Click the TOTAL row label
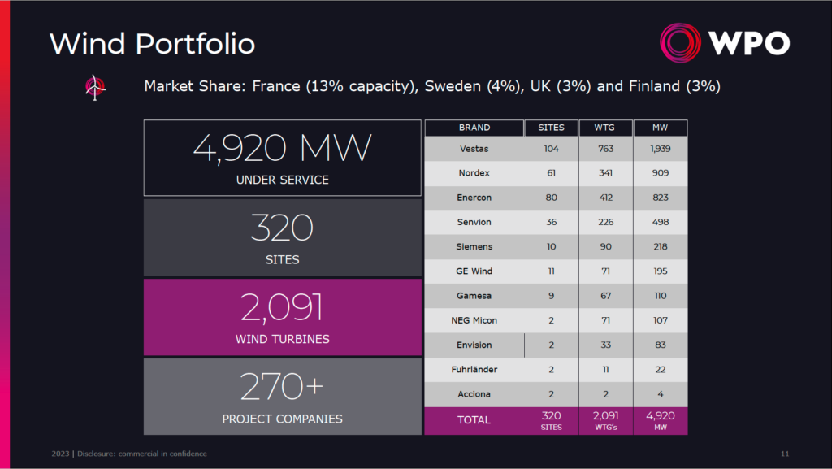This screenshot has width=832, height=469. [x=474, y=420]
